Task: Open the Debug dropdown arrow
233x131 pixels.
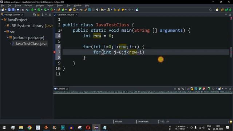Action: pyautogui.click(x=35, y=10)
